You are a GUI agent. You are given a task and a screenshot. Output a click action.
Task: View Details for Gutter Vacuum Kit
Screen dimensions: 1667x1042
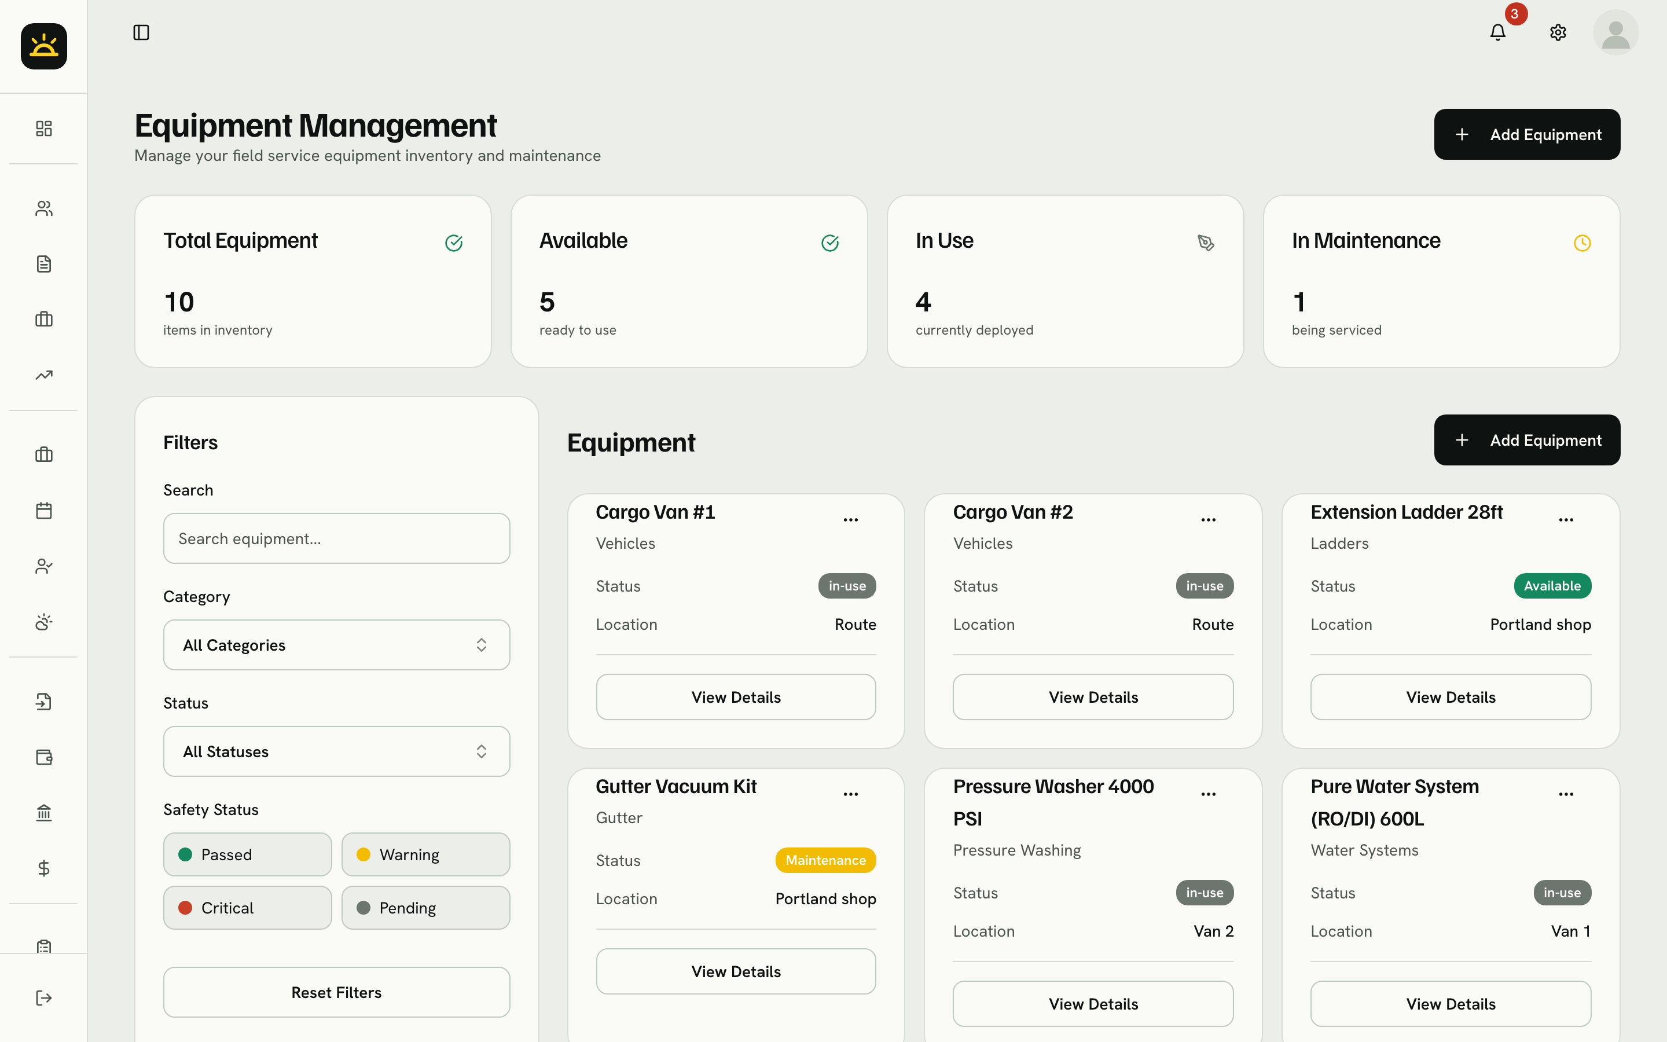[x=736, y=971]
